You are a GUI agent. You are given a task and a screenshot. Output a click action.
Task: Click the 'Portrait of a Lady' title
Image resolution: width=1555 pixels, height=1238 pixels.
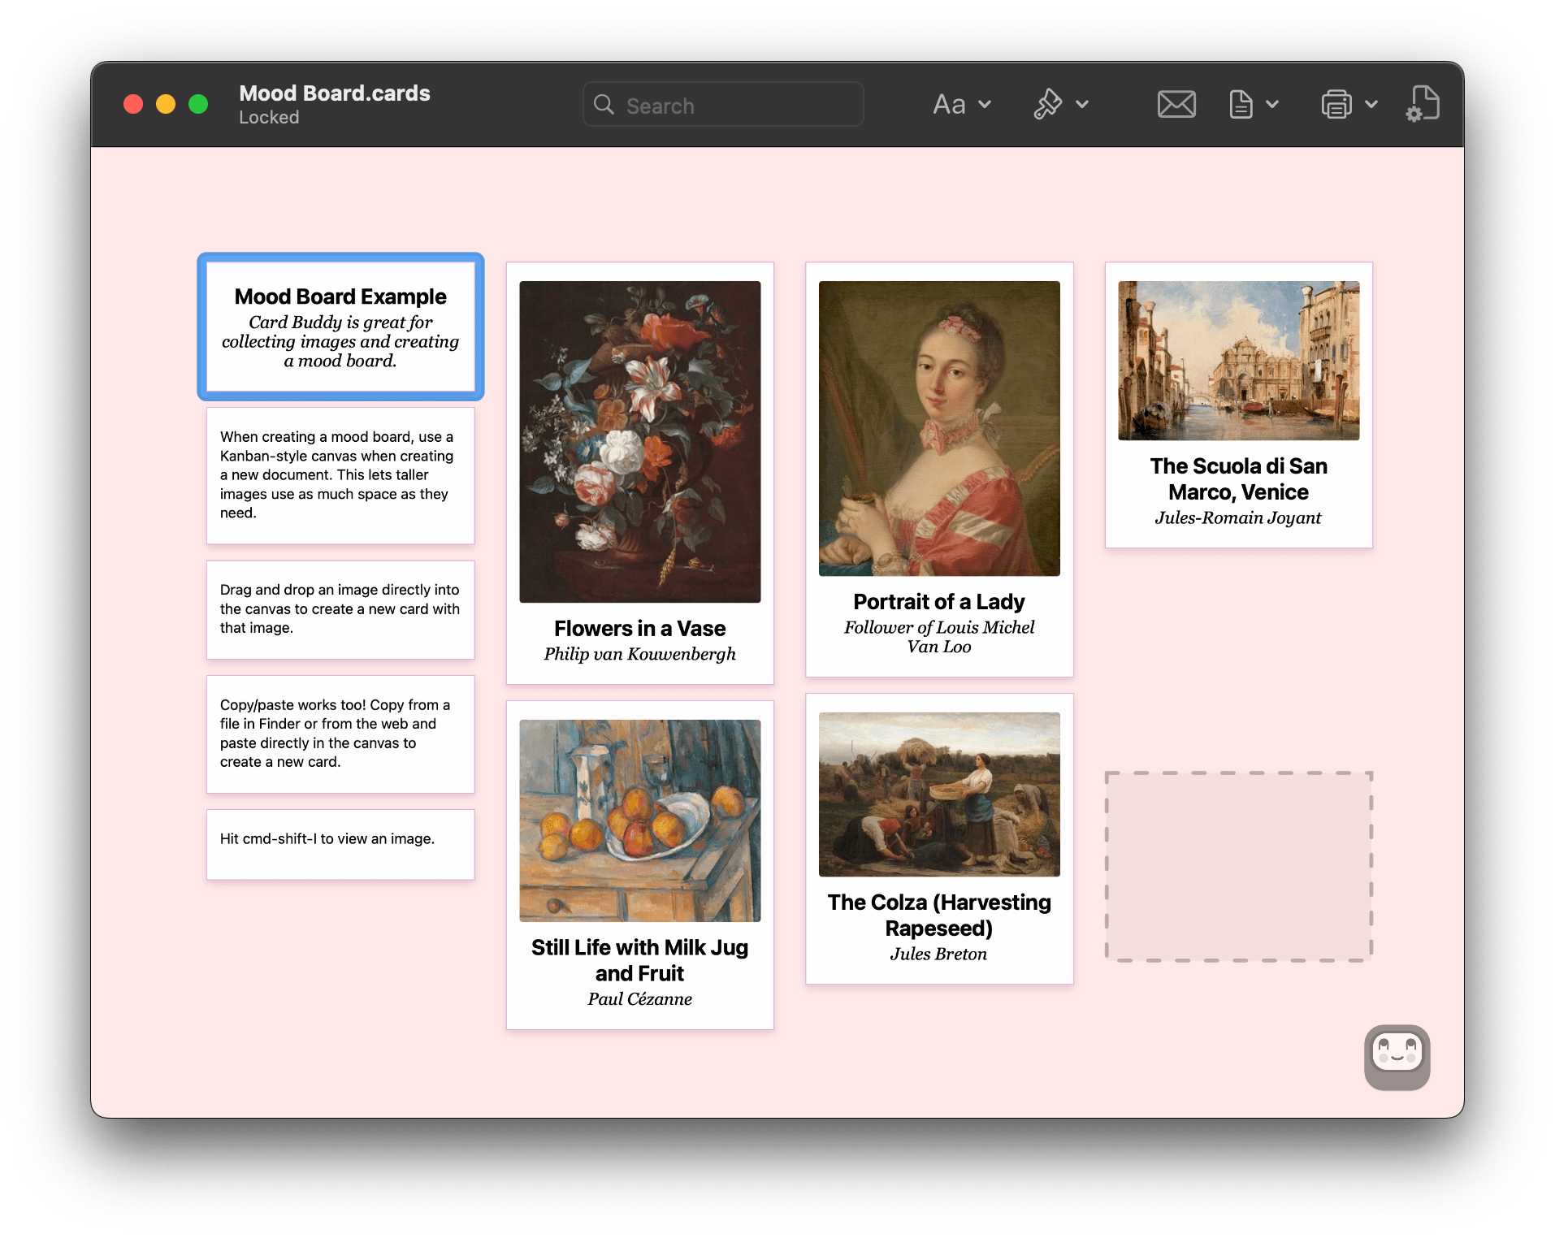tap(939, 602)
